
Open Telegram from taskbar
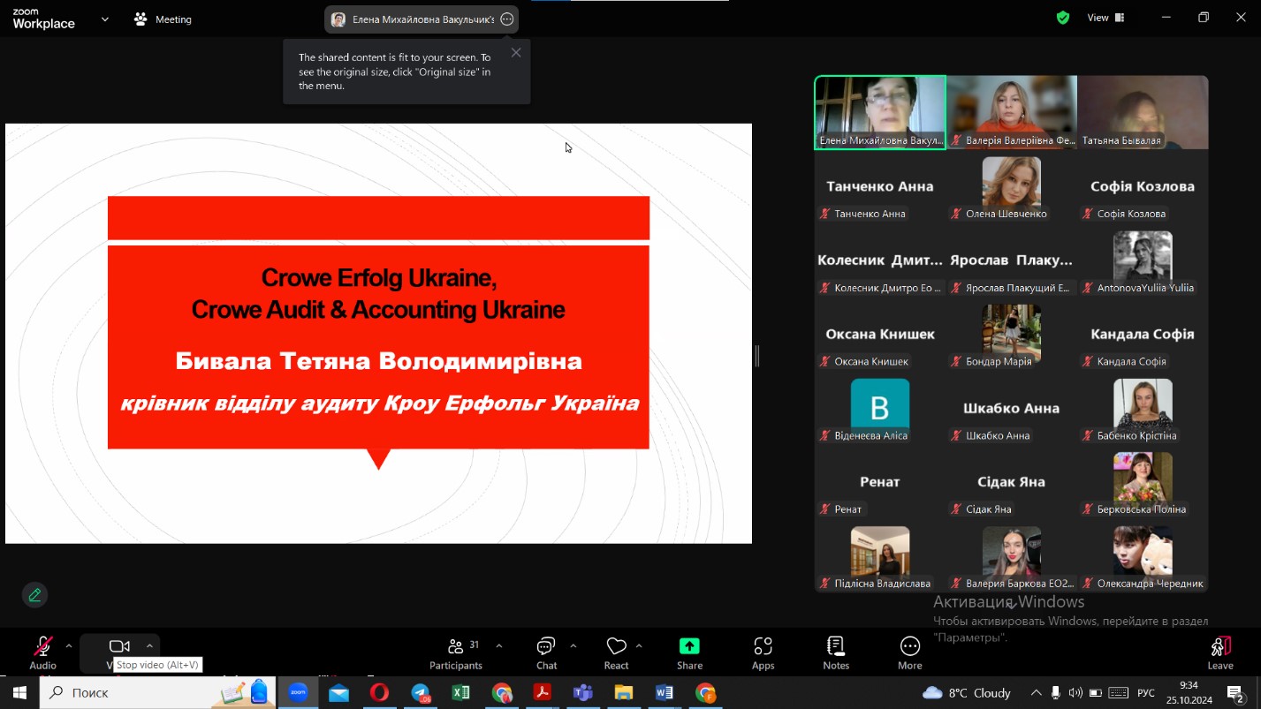pyautogui.click(x=421, y=693)
